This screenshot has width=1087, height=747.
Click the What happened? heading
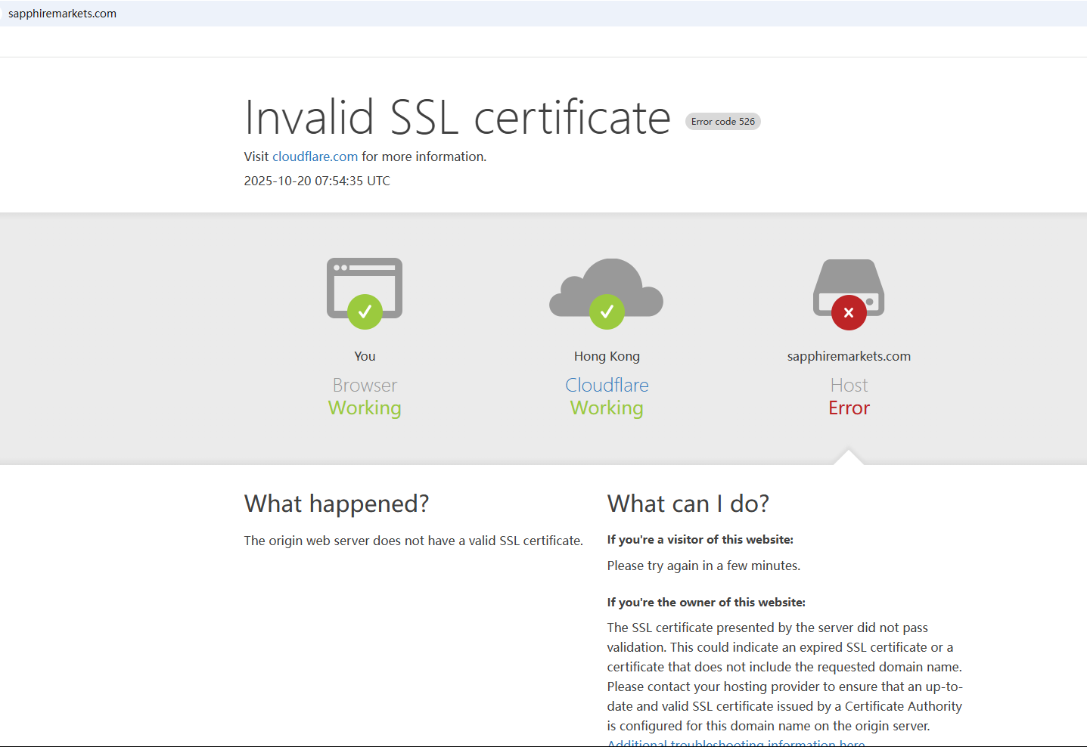point(337,504)
